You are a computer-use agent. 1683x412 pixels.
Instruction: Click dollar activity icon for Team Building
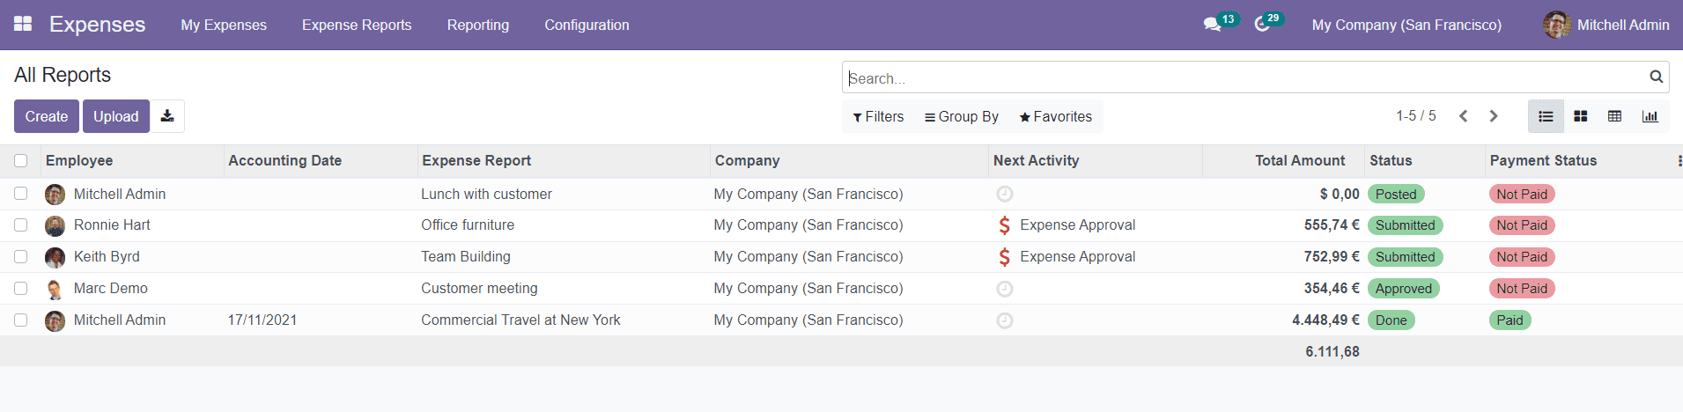click(1004, 257)
